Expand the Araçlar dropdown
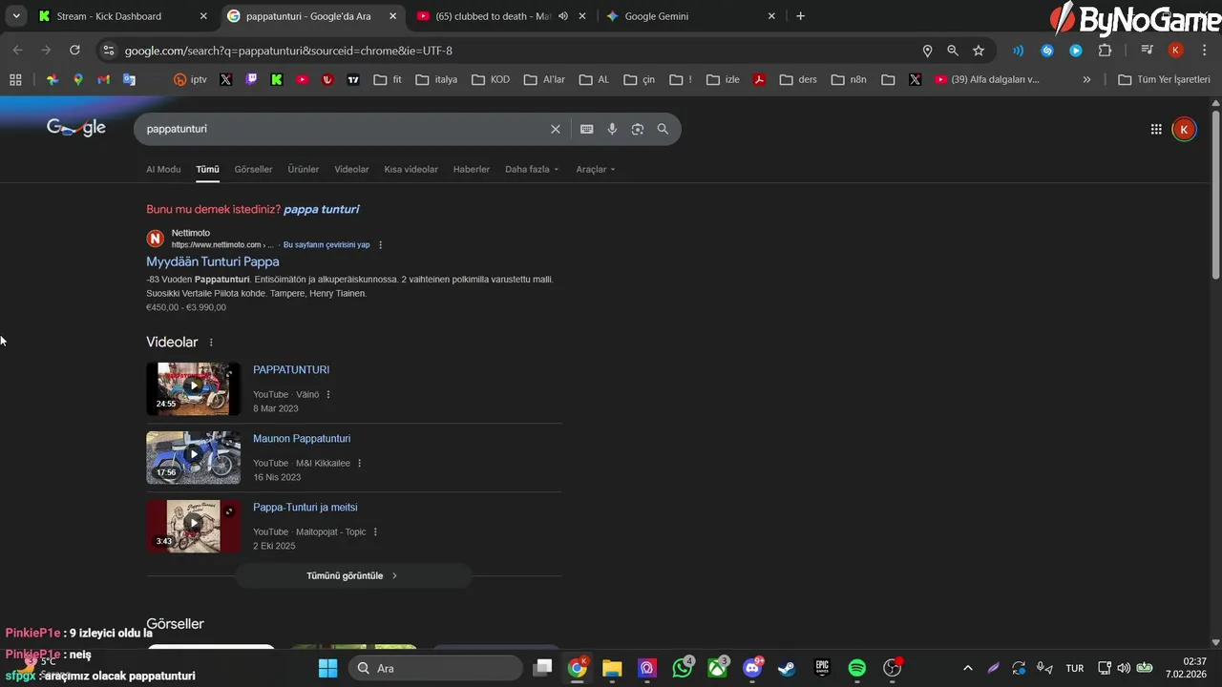This screenshot has width=1222, height=687. pyautogui.click(x=596, y=169)
